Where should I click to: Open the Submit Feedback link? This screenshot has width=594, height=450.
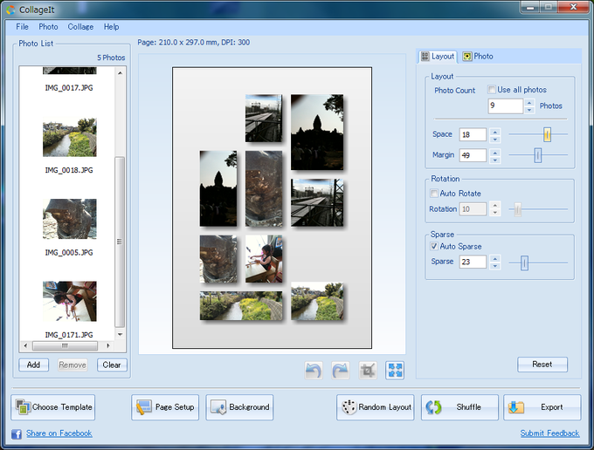[x=549, y=433]
